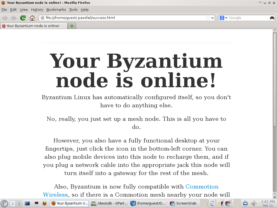Screen dimensions: 277x208
Task: Follow the Commotion Wireless link
Action: (x=202, y=187)
